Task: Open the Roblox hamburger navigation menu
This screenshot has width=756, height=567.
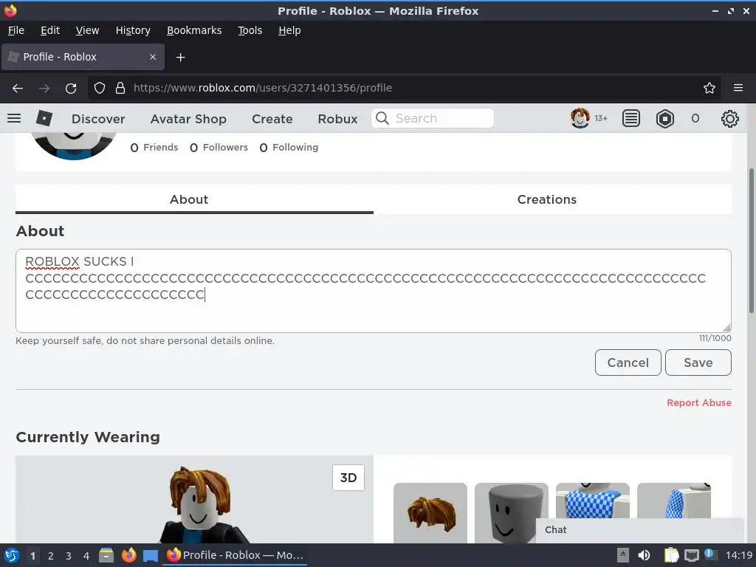Action: coord(14,118)
